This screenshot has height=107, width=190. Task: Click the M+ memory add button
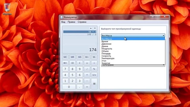(87, 57)
